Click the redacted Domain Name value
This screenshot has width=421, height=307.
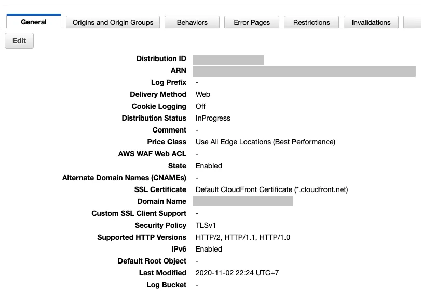[x=243, y=201]
